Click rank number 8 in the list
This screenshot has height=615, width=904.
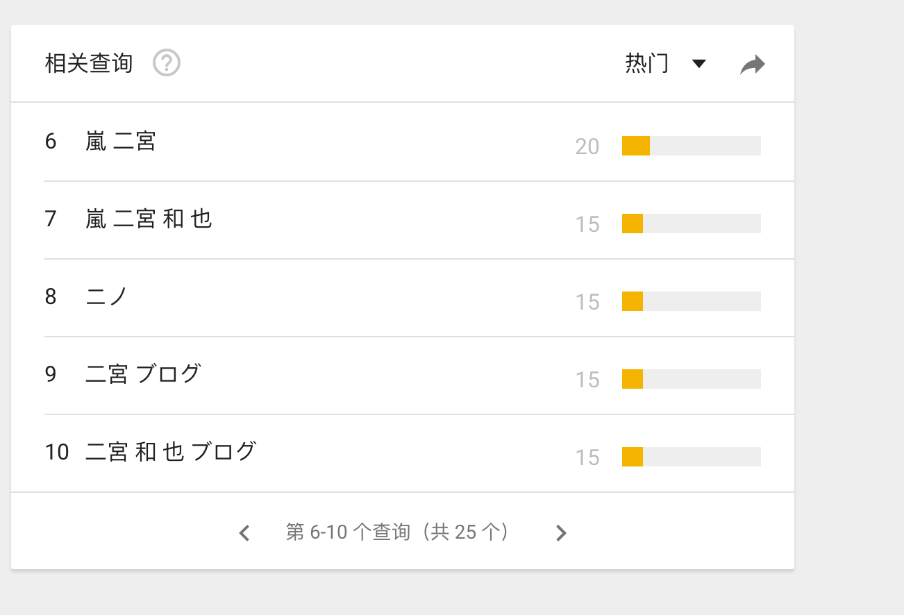pos(51,297)
